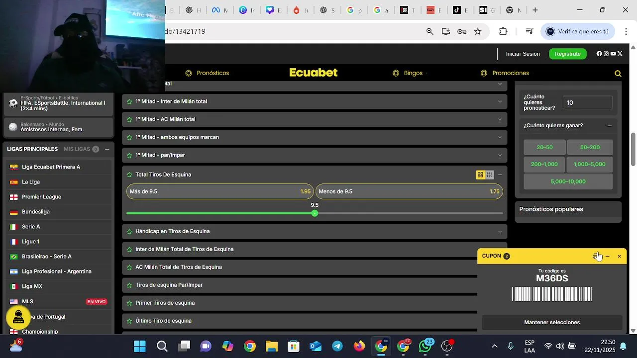
Task: Click the install app icon in address bar
Action: 446,31
